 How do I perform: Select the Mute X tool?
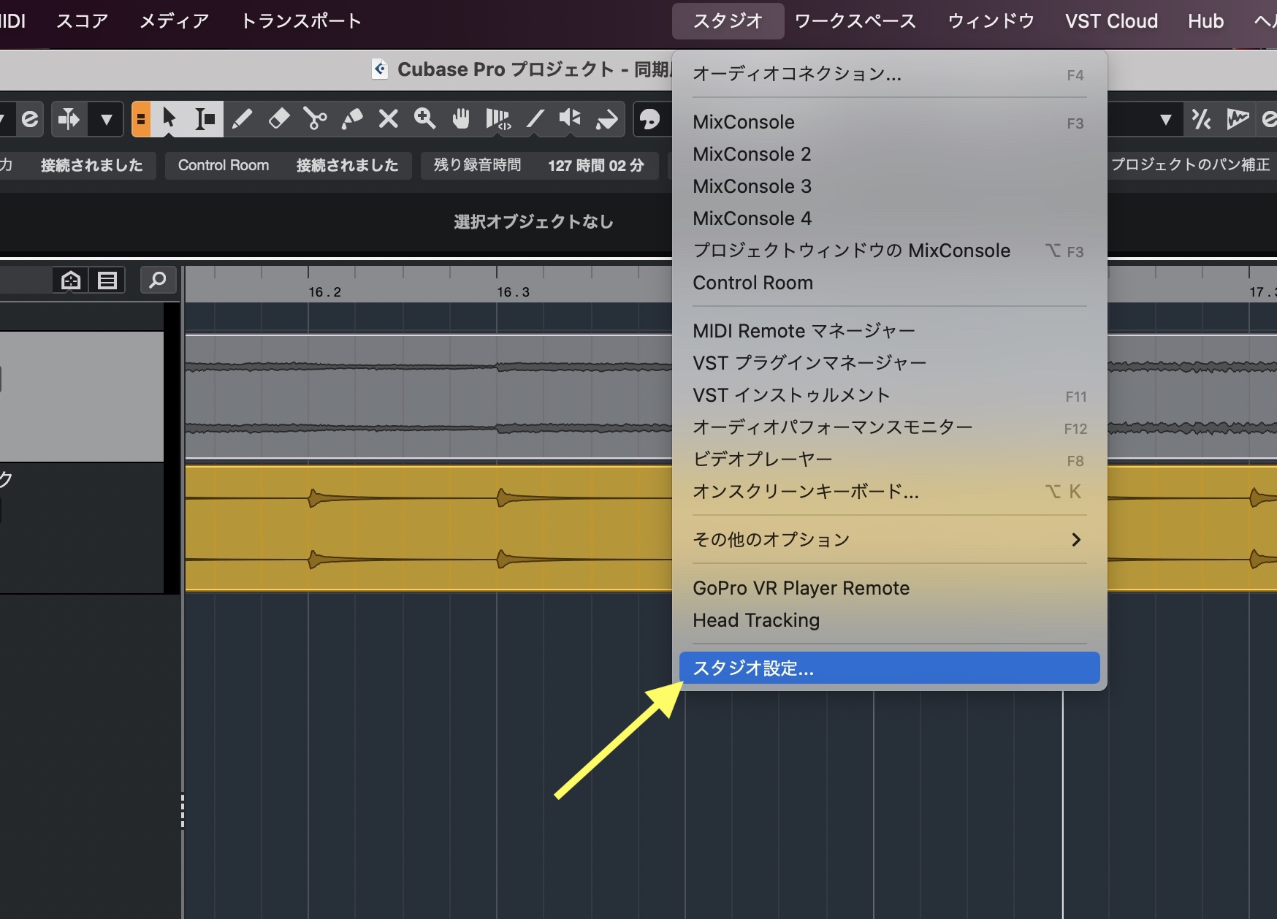point(388,118)
